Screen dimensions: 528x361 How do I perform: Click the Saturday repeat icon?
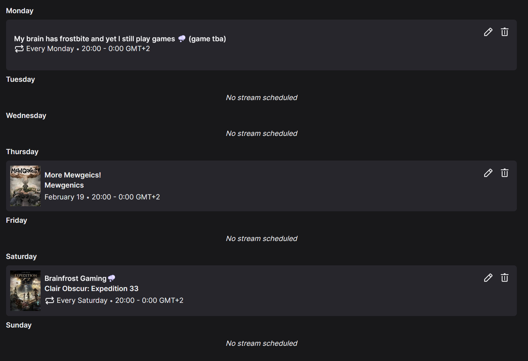coord(50,300)
